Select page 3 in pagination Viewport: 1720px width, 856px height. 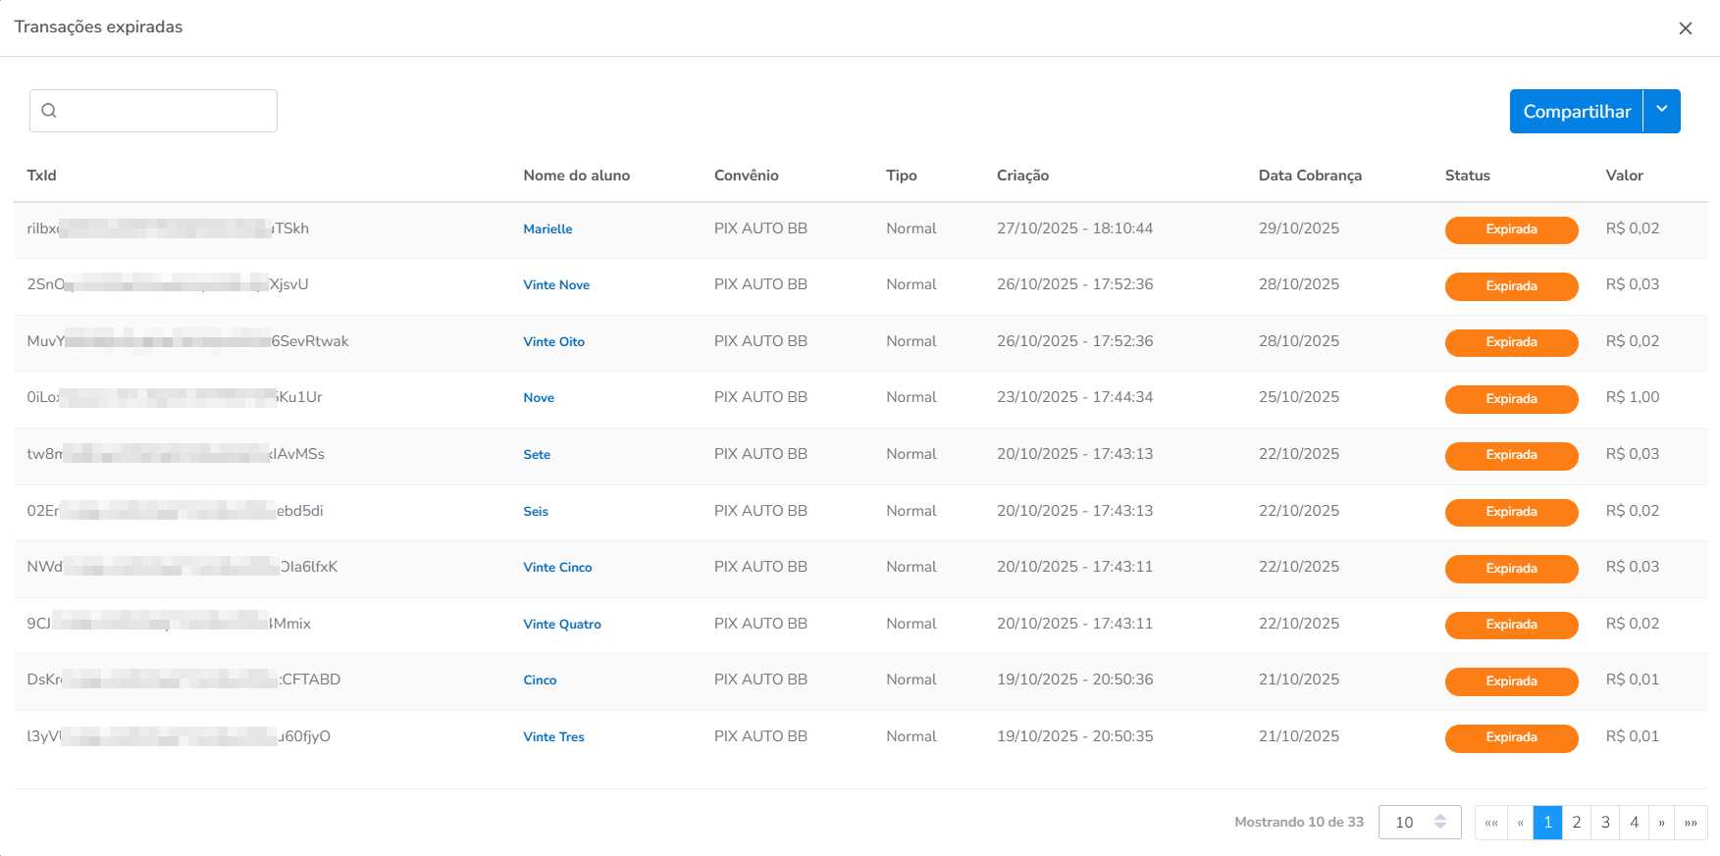[x=1605, y=823]
